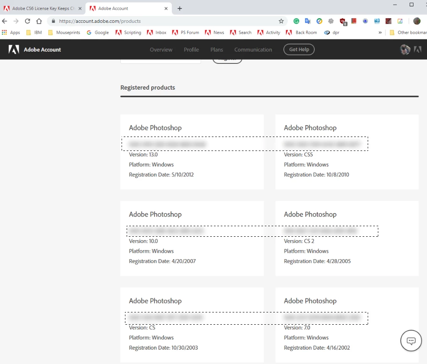Bookmark this page with the star icon
This screenshot has height=364, width=427.
281,21
